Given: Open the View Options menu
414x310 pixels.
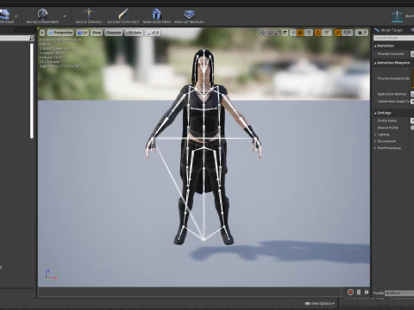Looking at the screenshot, I should coord(320,303).
